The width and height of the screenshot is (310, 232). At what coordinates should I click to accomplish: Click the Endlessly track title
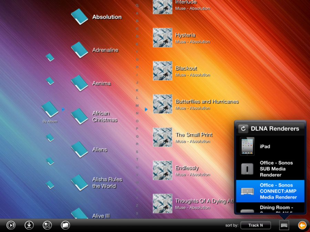tap(187, 168)
